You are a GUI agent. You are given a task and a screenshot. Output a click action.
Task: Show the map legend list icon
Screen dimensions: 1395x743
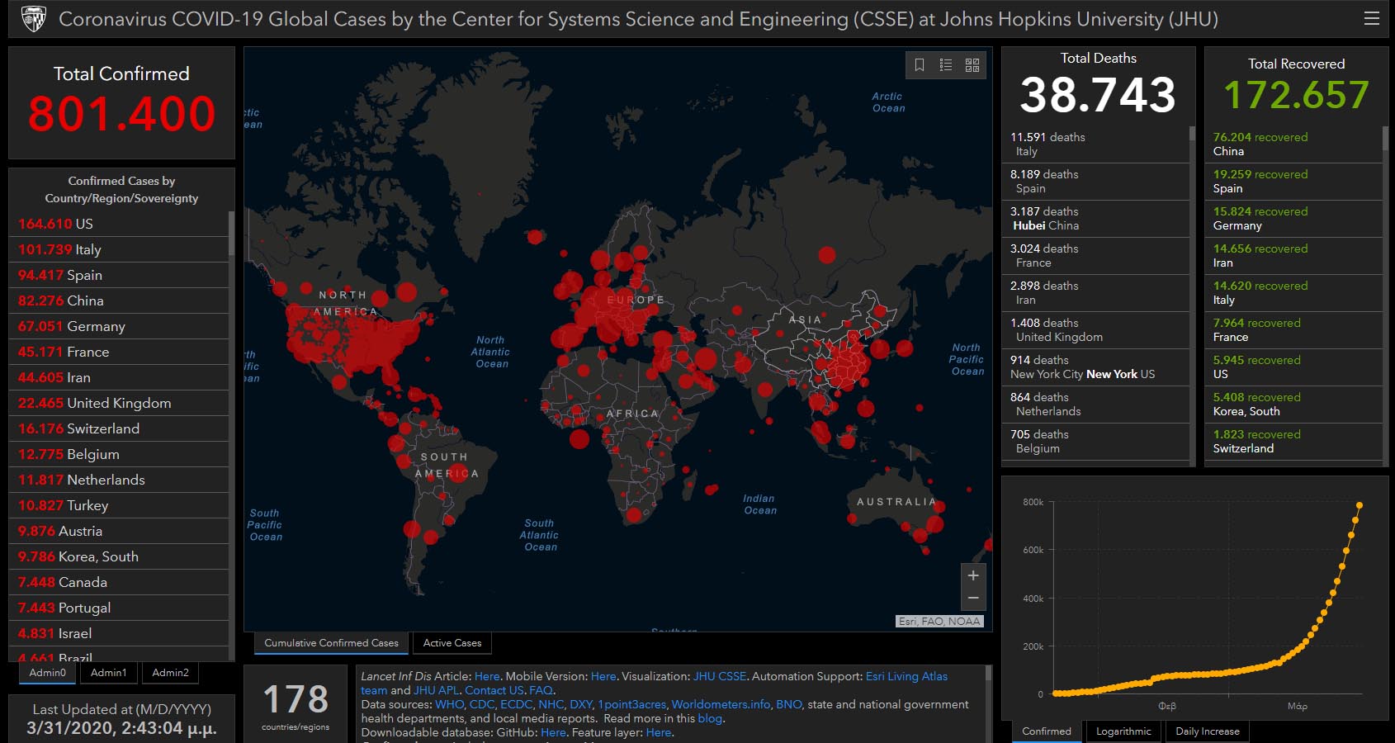946,64
